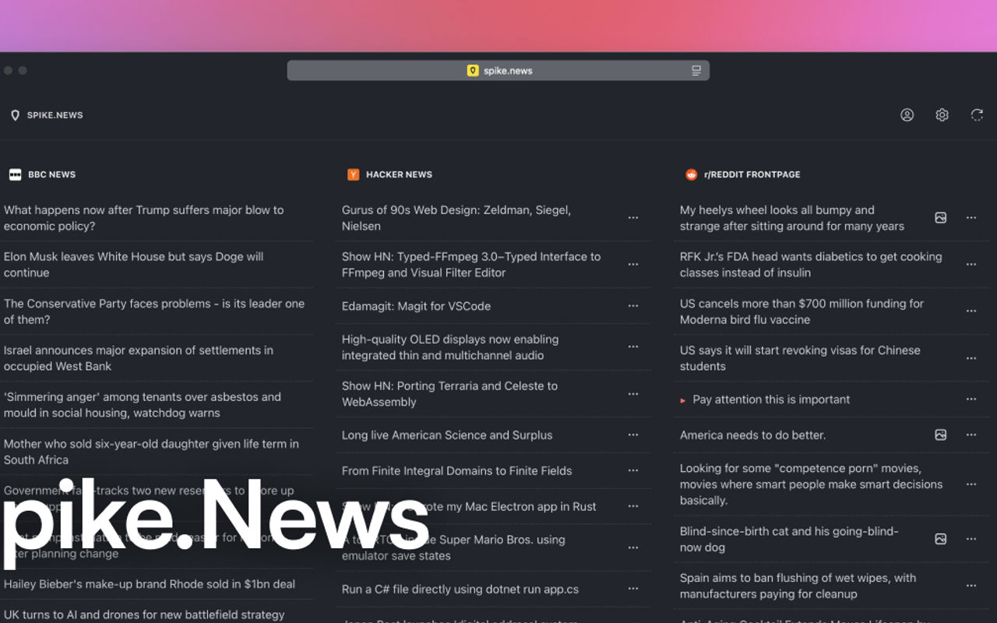Click the reader view icon in address bar
Screen dimensions: 997x623
[696, 71]
